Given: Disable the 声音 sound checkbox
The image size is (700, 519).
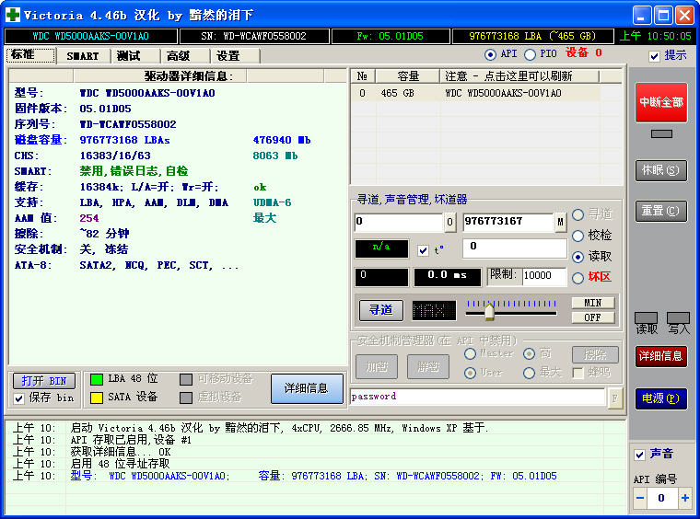Looking at the screenshot, I should [x=640, y=455].
